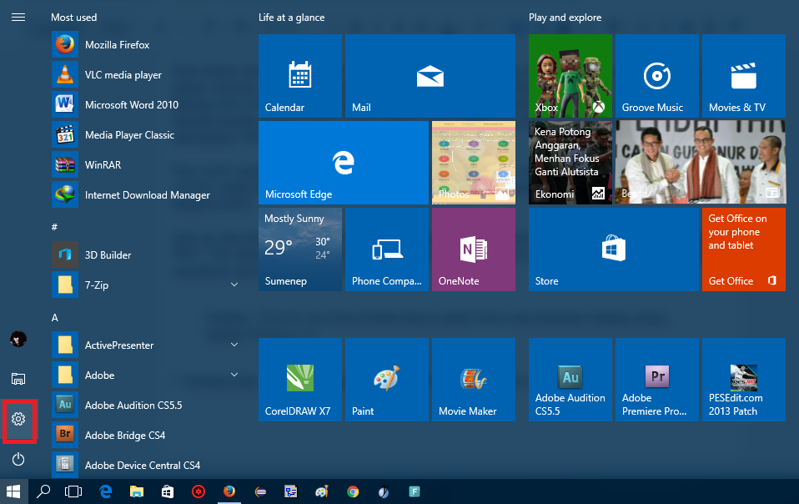This screenshot has height=504, width=799.
Task: Open WinRAR in the Most used list
Action: [146, 165]
